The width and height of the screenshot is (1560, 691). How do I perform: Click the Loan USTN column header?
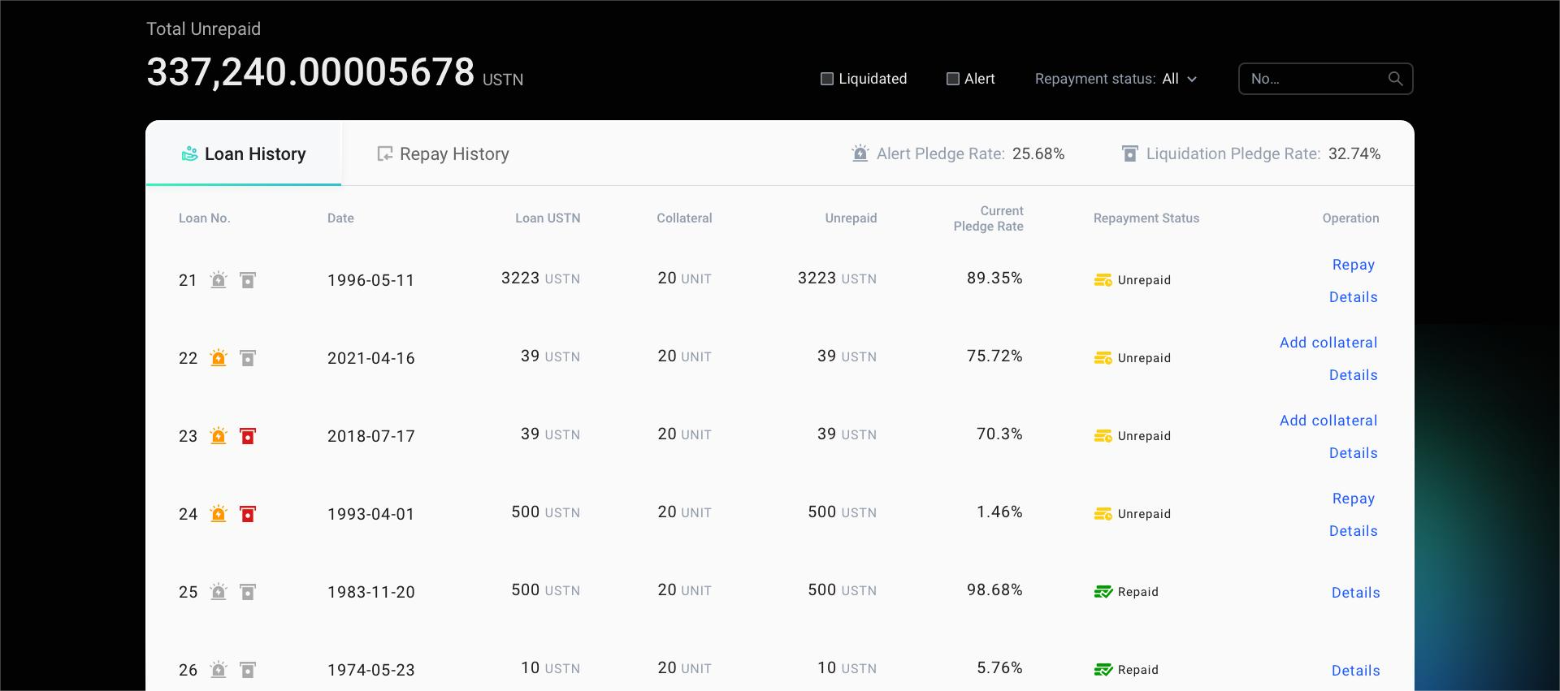pyautogui.click(x=548, y=218)
